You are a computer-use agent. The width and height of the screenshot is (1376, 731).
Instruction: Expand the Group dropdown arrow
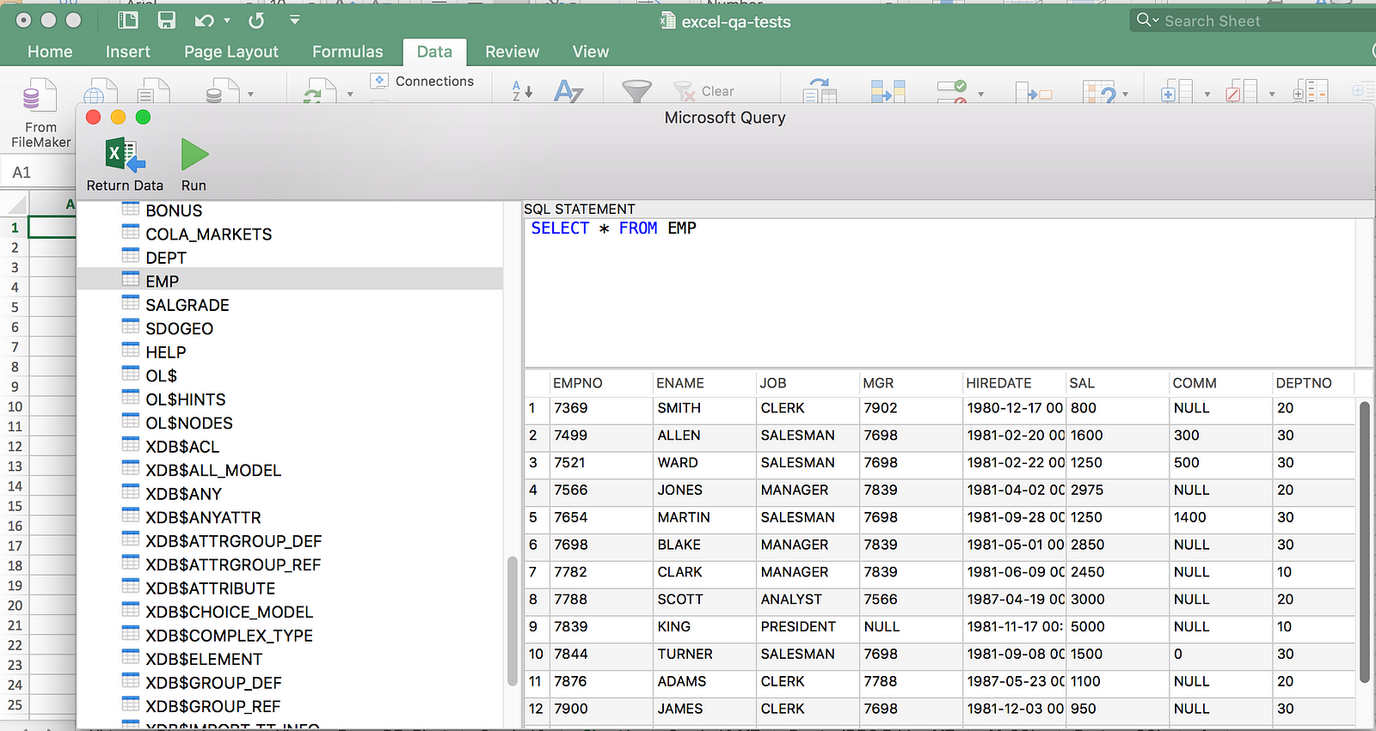tap(1207, 94)
